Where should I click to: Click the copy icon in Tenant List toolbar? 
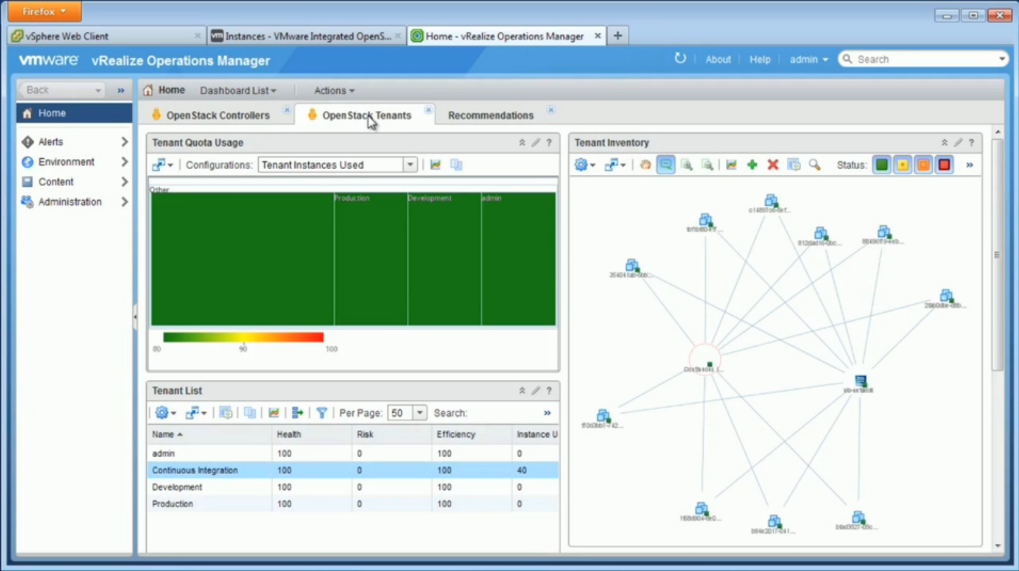pyautogui.click(x=250, y=413)
